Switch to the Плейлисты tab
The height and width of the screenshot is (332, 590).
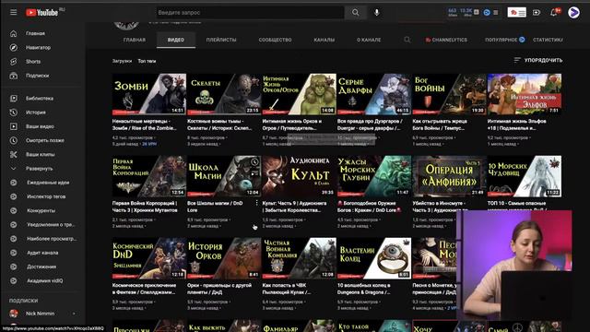coord(221,40)
